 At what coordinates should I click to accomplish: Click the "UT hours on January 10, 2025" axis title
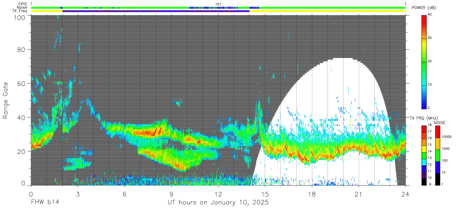coord(218,203)
